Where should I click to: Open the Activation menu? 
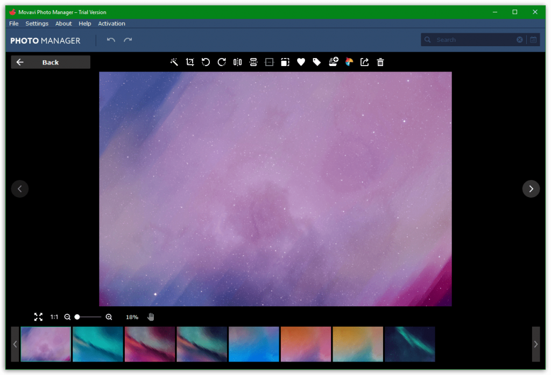tap(111, 24)
